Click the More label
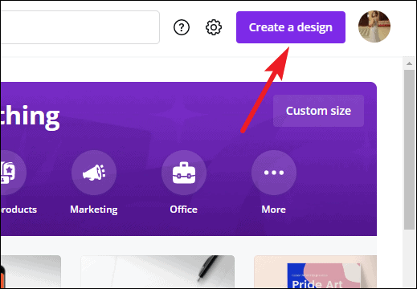 (274, 210)
